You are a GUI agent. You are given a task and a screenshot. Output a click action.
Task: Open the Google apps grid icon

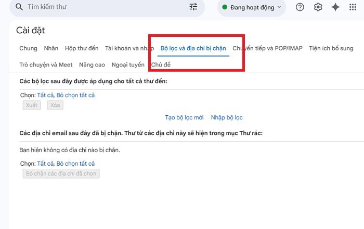353,7
